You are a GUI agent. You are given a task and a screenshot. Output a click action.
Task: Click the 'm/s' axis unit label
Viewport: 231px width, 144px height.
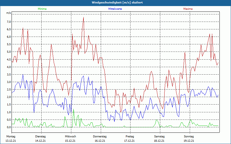(9, 13)
